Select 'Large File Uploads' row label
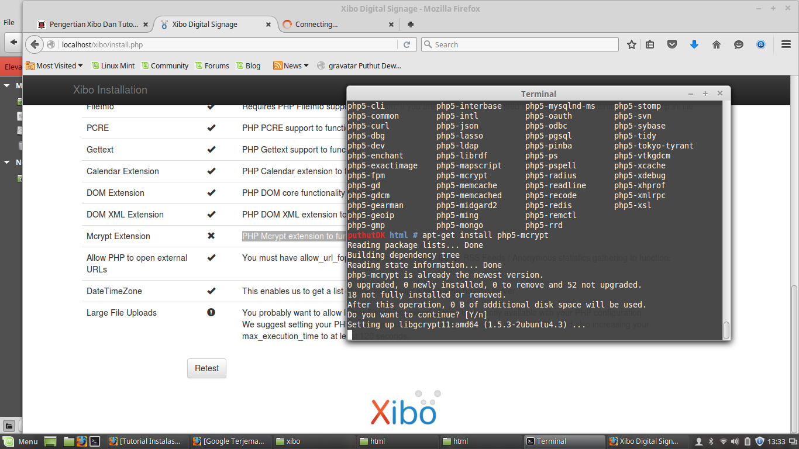 (x=122, y=313)
